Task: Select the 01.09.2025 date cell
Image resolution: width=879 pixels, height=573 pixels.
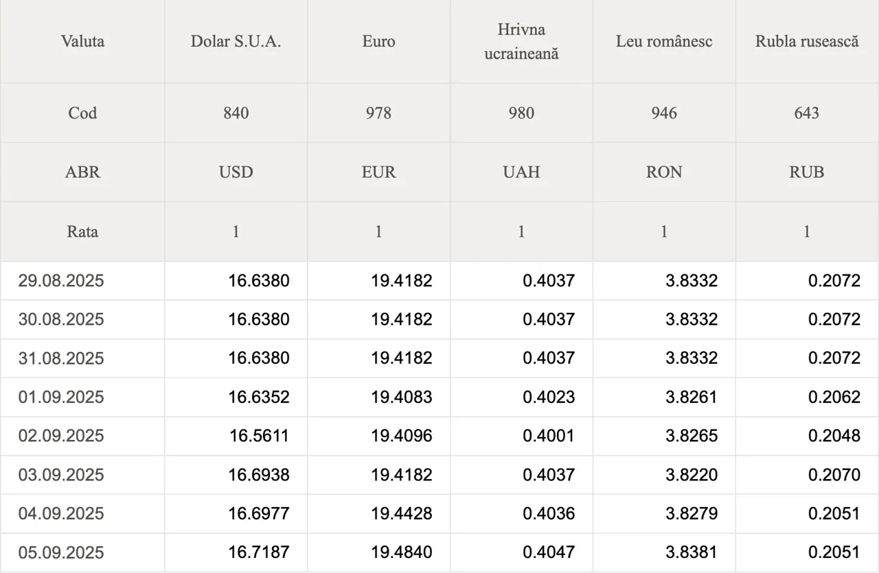Action: tap(82, 397)
